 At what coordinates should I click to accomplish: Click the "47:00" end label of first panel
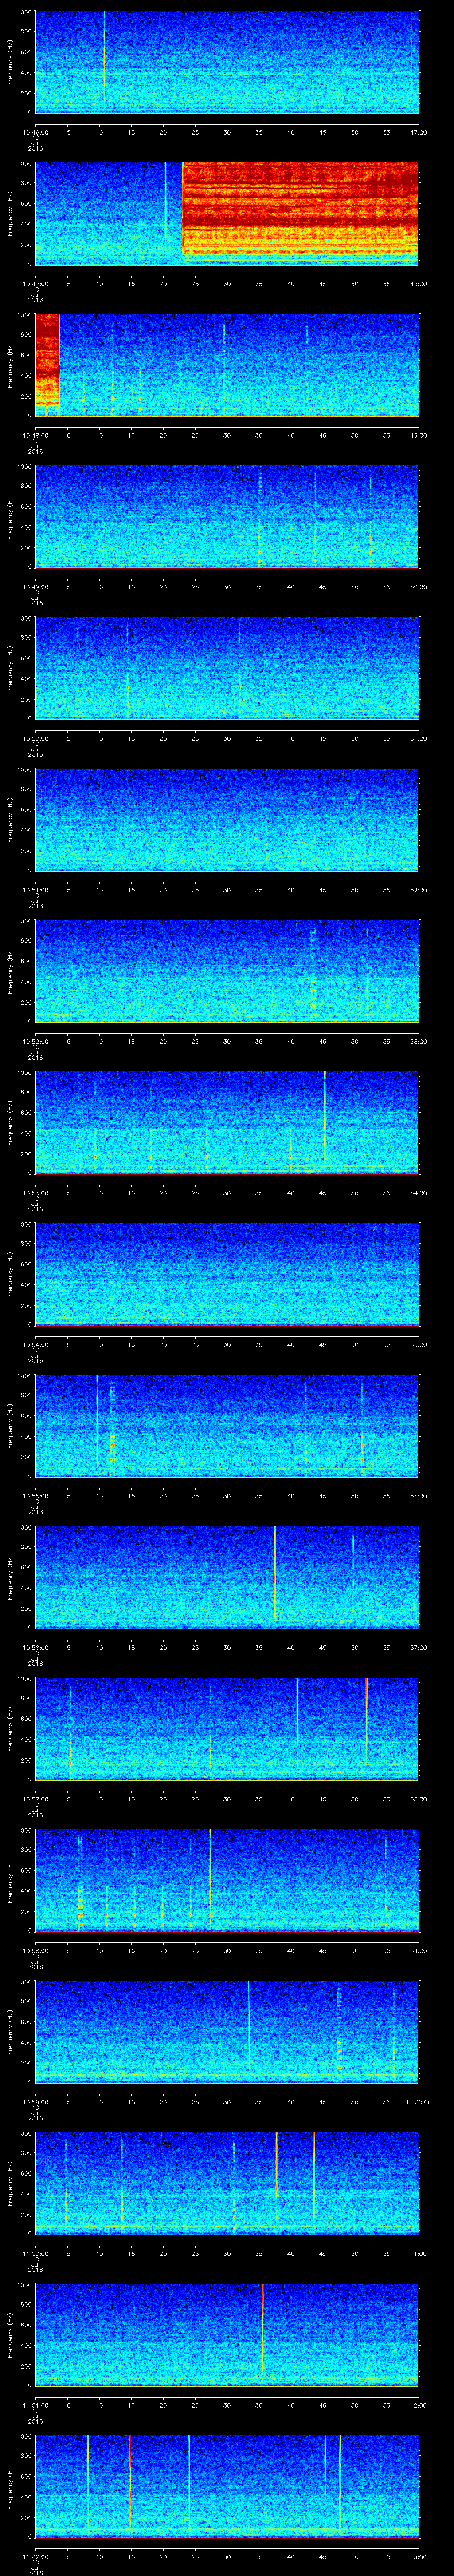pyautogui.click(x=419, y=131)
